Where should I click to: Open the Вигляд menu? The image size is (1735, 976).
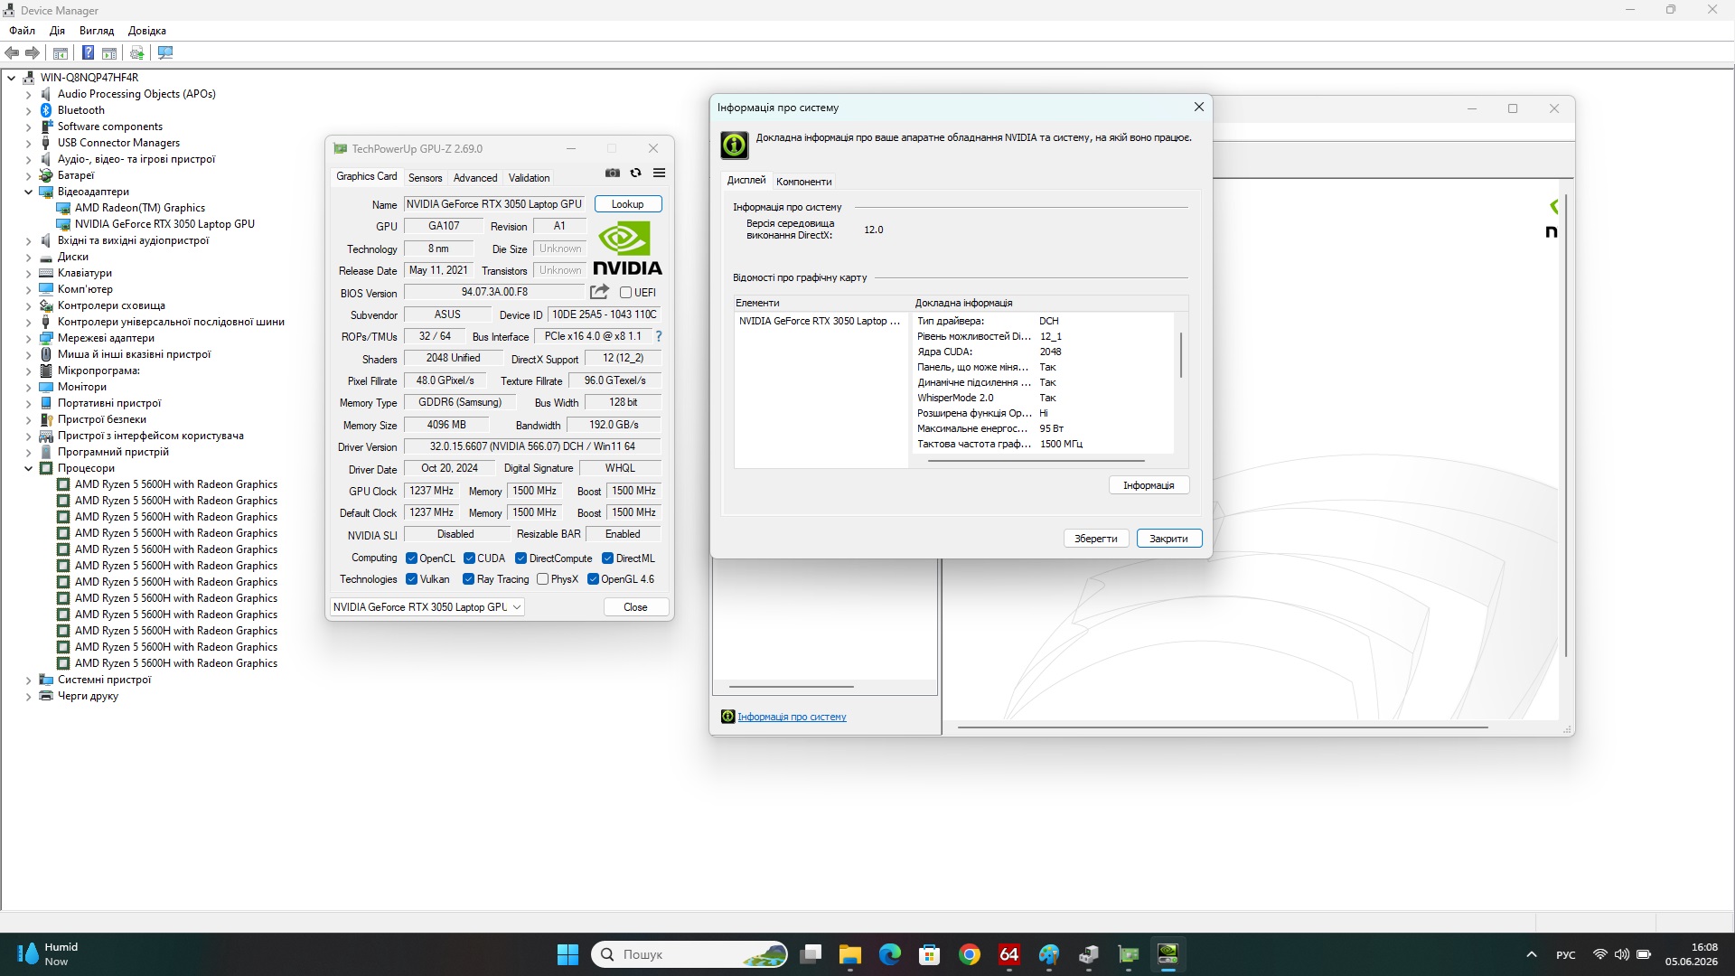(97, 31)
